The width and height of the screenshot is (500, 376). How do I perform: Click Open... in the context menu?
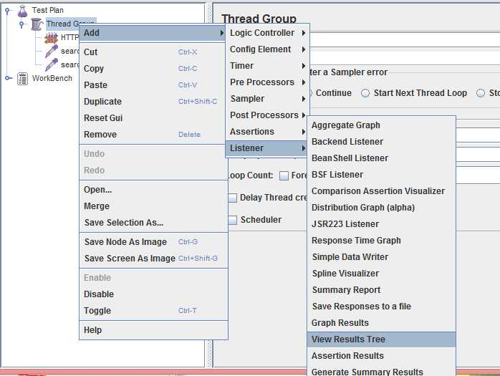(153, 190)
